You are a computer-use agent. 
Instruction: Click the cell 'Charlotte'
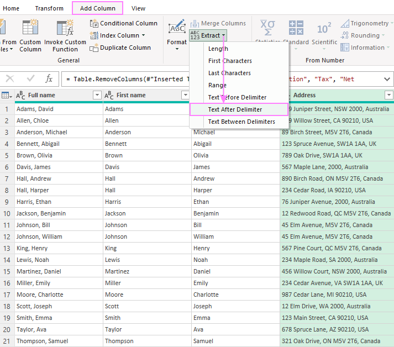235,295
